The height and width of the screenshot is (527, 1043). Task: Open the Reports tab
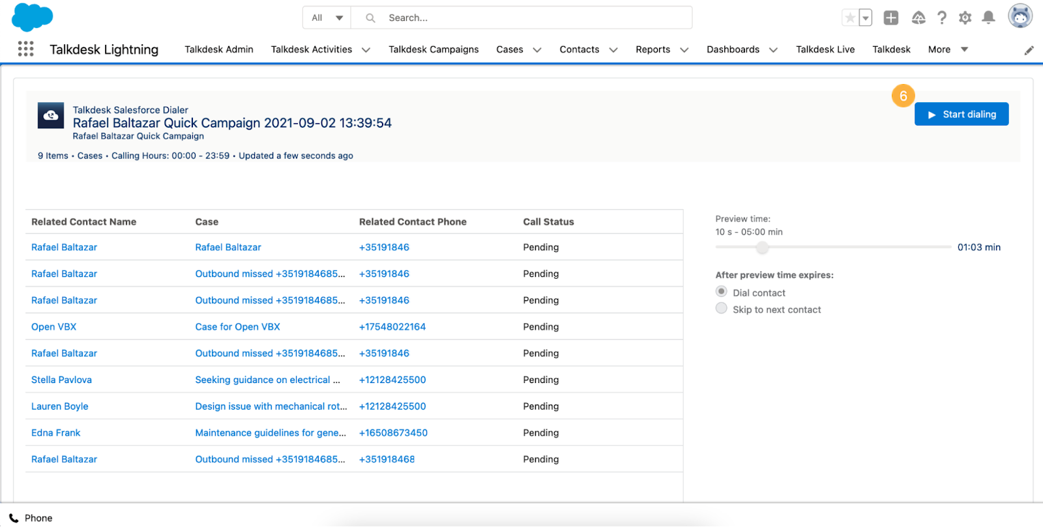pos(653,50)
